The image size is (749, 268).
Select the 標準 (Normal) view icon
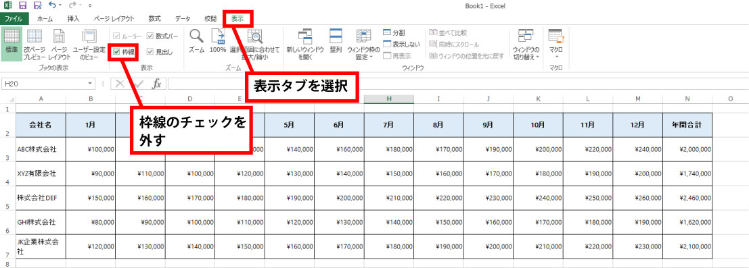pos(12,44)
